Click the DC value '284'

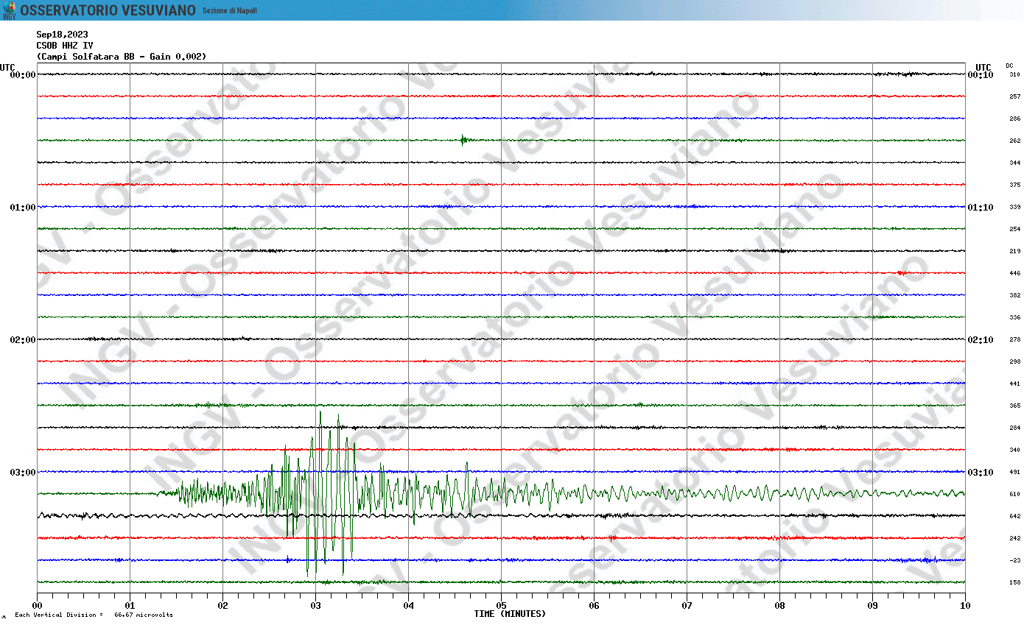(x=1014, y=428)
